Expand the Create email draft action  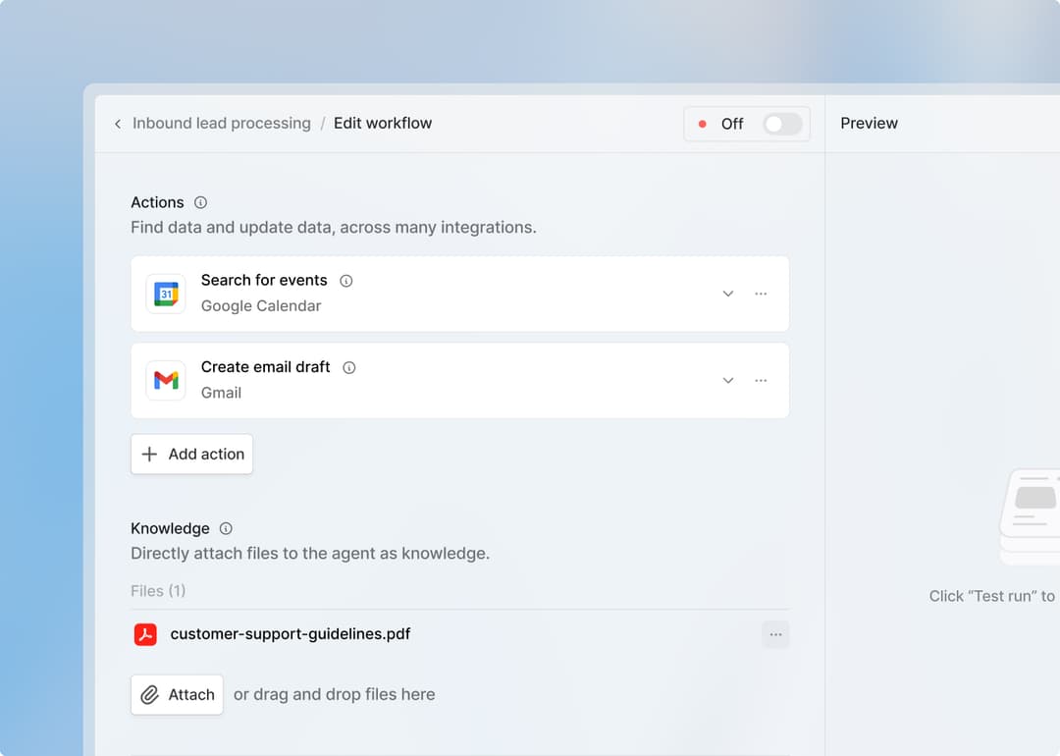[x=728, y=380]
